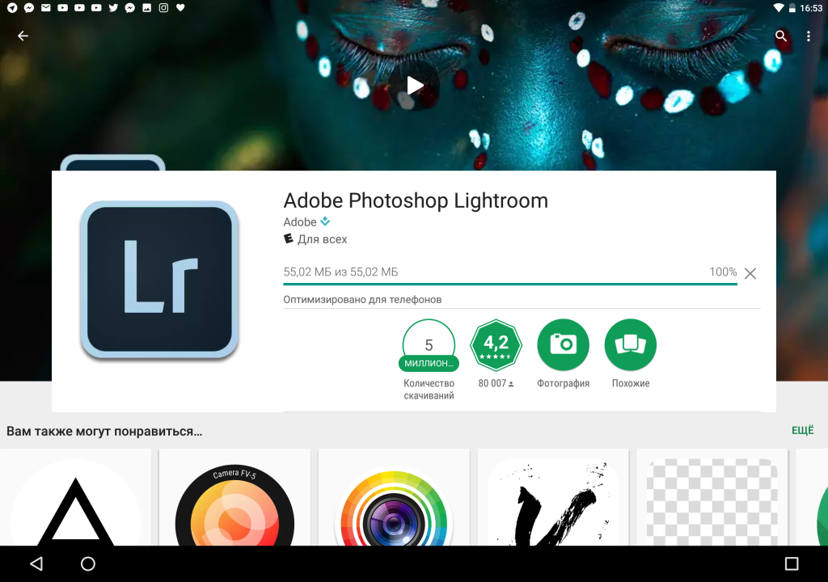828x582 pixels.
Task: Click the download progress bar
Action: point(509,284)
